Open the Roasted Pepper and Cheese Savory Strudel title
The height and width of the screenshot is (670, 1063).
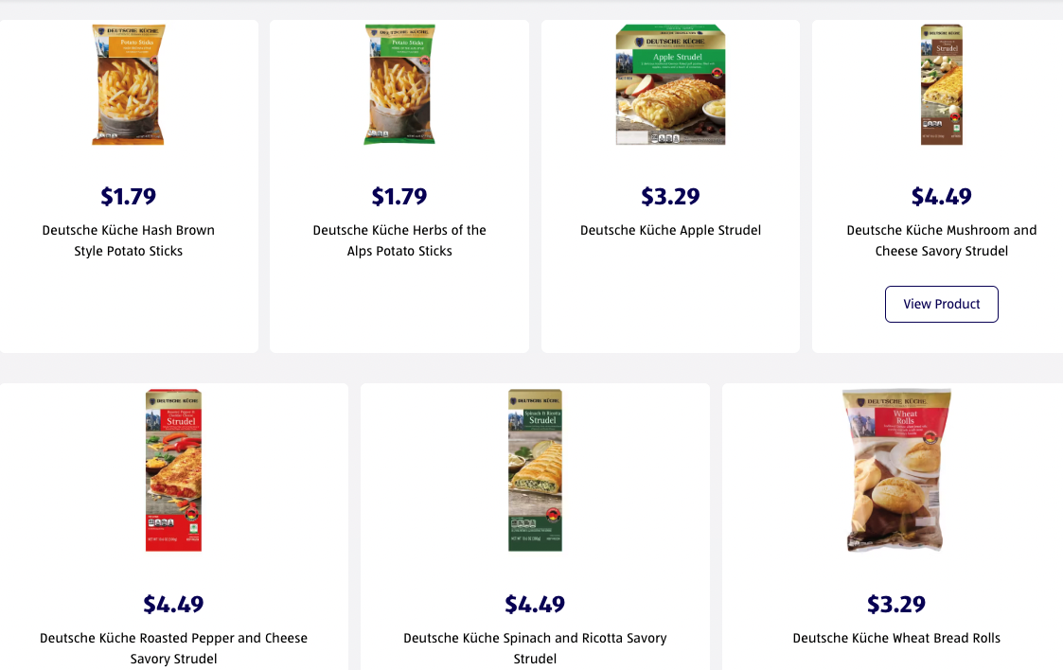(174, 648)
